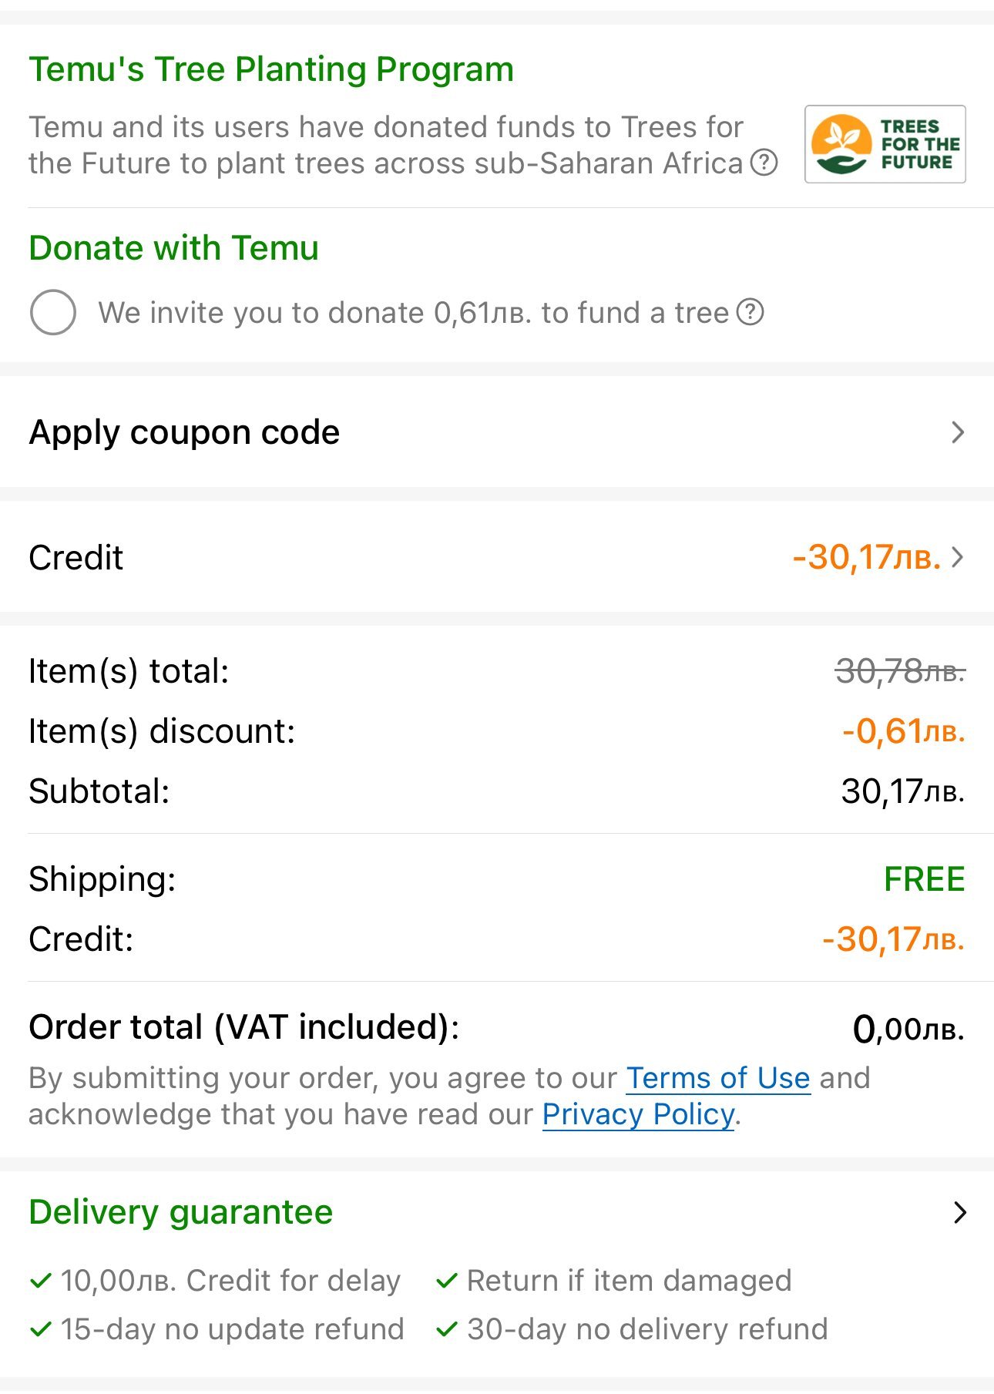The width and height of the screenshot is (994, 1394).
Task: Open the Privacy Policy link
Action: tap(638, 1114)
